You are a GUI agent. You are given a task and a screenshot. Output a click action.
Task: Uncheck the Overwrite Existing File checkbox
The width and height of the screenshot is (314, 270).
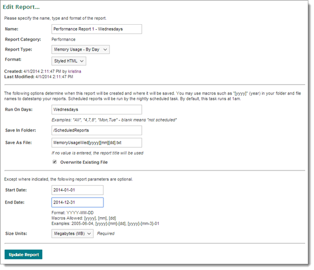(54, 162)
